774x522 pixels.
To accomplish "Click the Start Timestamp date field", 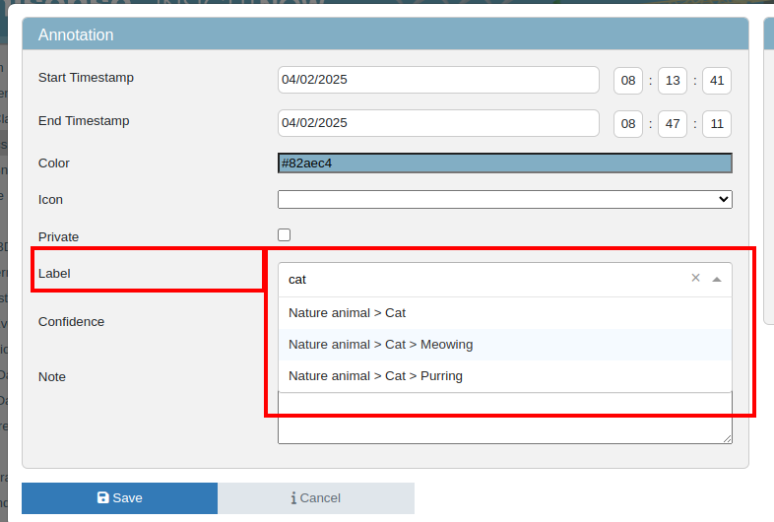I will tap(438, 80).
